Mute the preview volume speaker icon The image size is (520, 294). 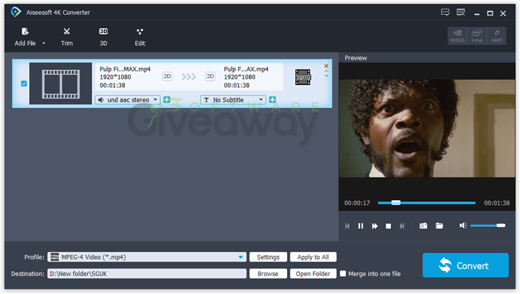[x=463, y=225]
